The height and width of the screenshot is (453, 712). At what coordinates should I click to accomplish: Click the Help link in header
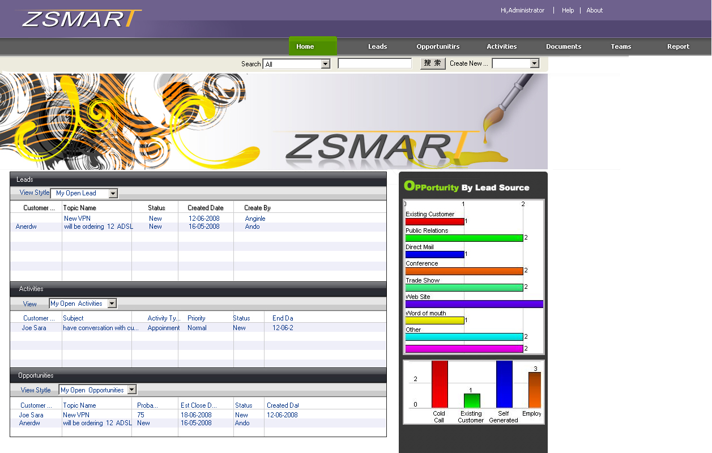568,10
